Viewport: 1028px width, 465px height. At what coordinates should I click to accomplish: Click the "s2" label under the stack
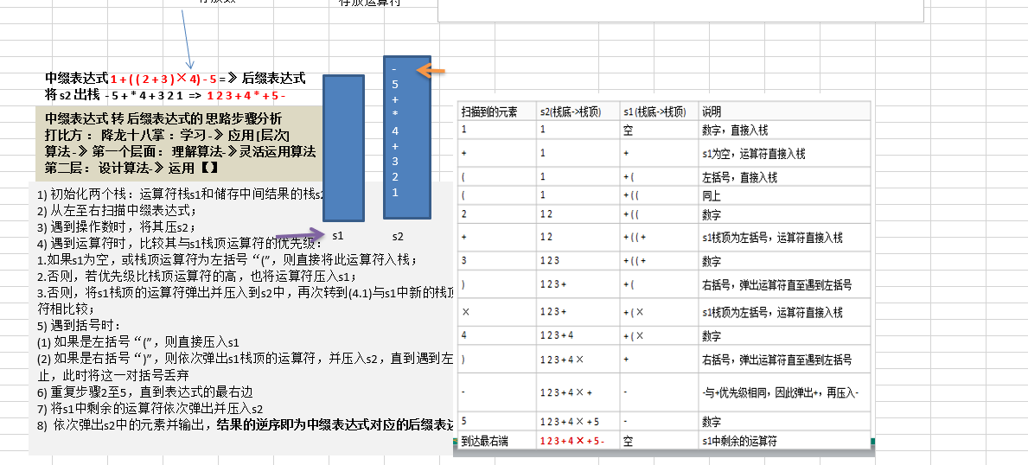pyautogui.click(x=398, y=235)
